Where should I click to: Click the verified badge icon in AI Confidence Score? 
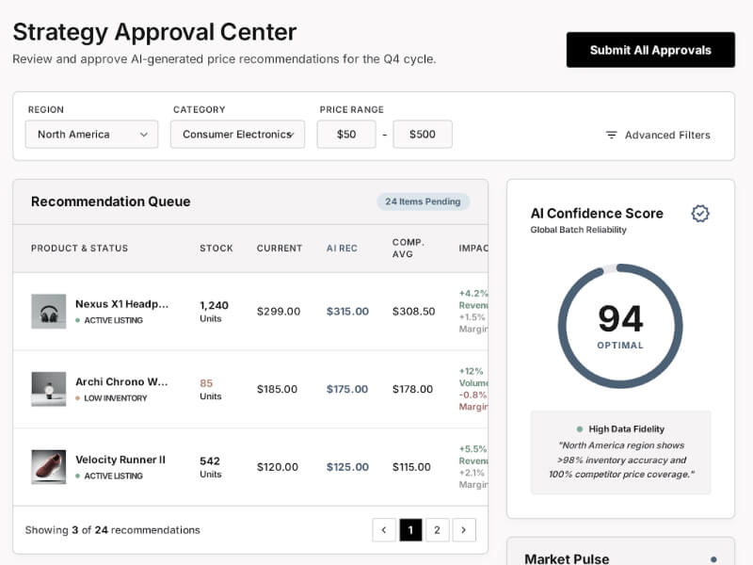click(700, 214)
